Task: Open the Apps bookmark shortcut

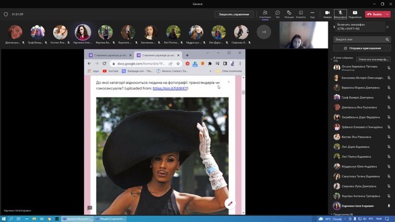Action: [x=93, y=71]
